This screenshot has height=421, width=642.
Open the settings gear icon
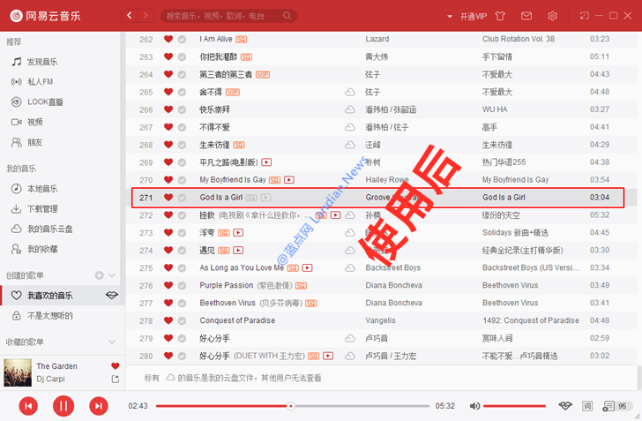552,16
